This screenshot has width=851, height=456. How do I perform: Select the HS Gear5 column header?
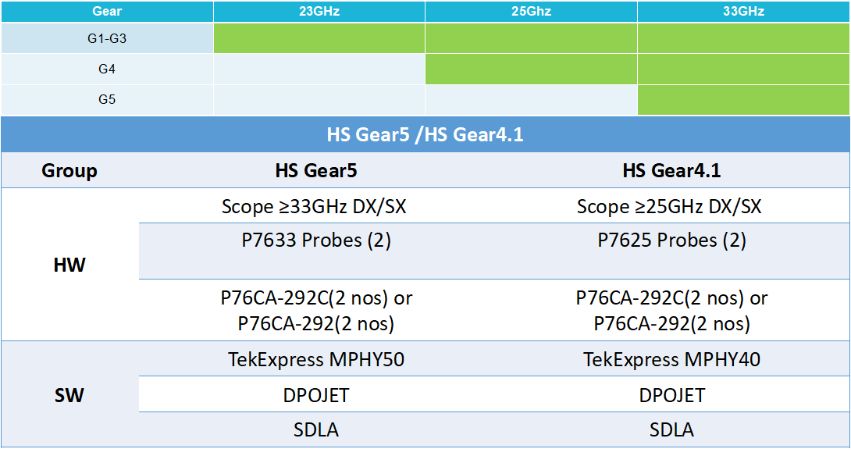pos(315,170)
